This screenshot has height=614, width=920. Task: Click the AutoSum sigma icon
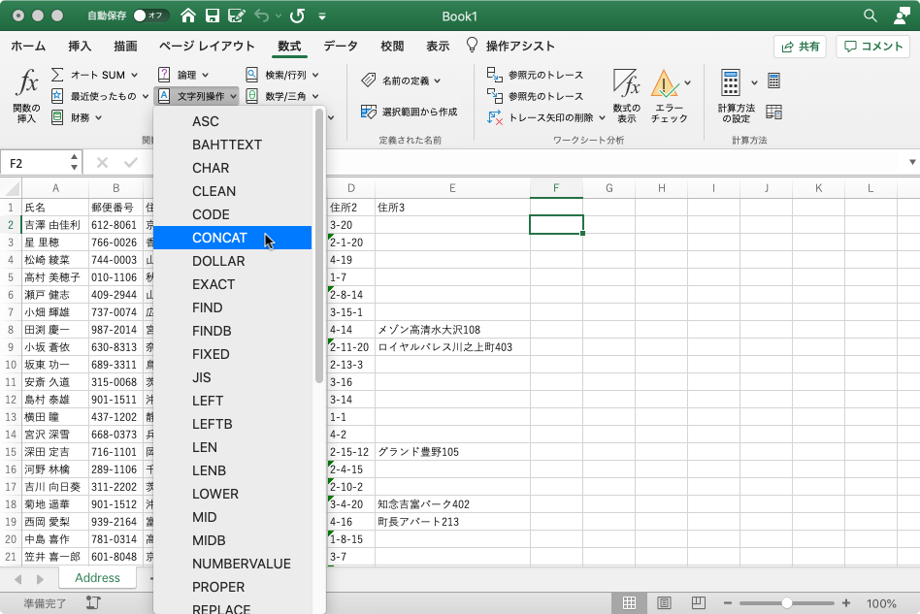point(57,75)
